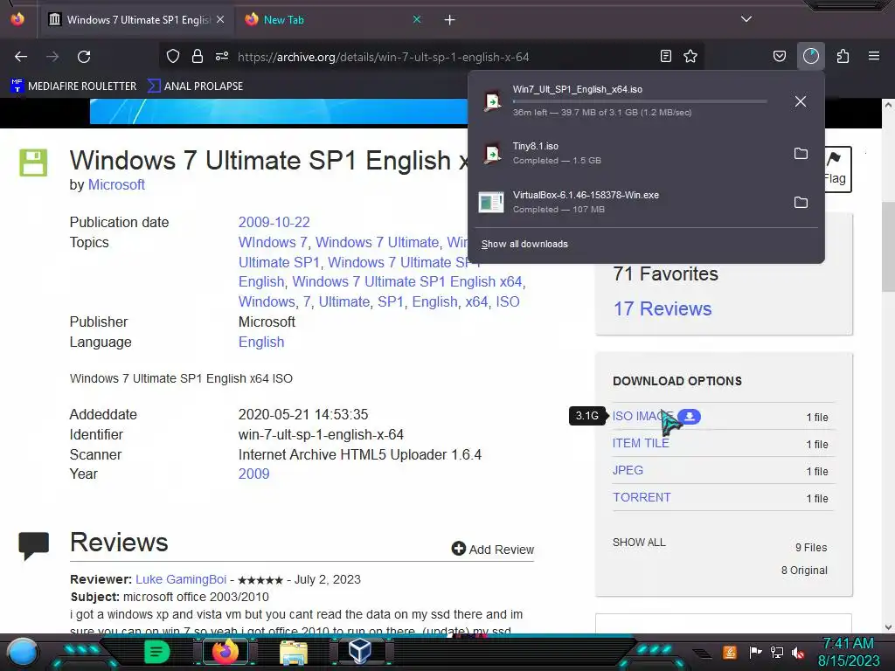Viewport: 895px width, 671px height.
Task: Click the Flag button
Action: [x=836, y=169]
